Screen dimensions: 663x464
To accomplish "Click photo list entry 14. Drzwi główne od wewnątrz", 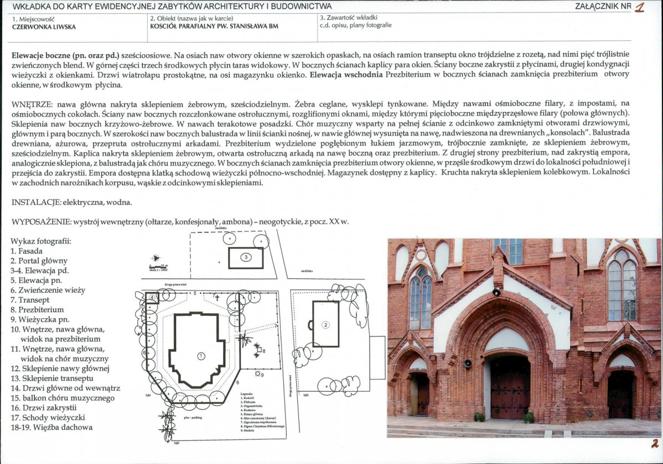I will (65, 388).
